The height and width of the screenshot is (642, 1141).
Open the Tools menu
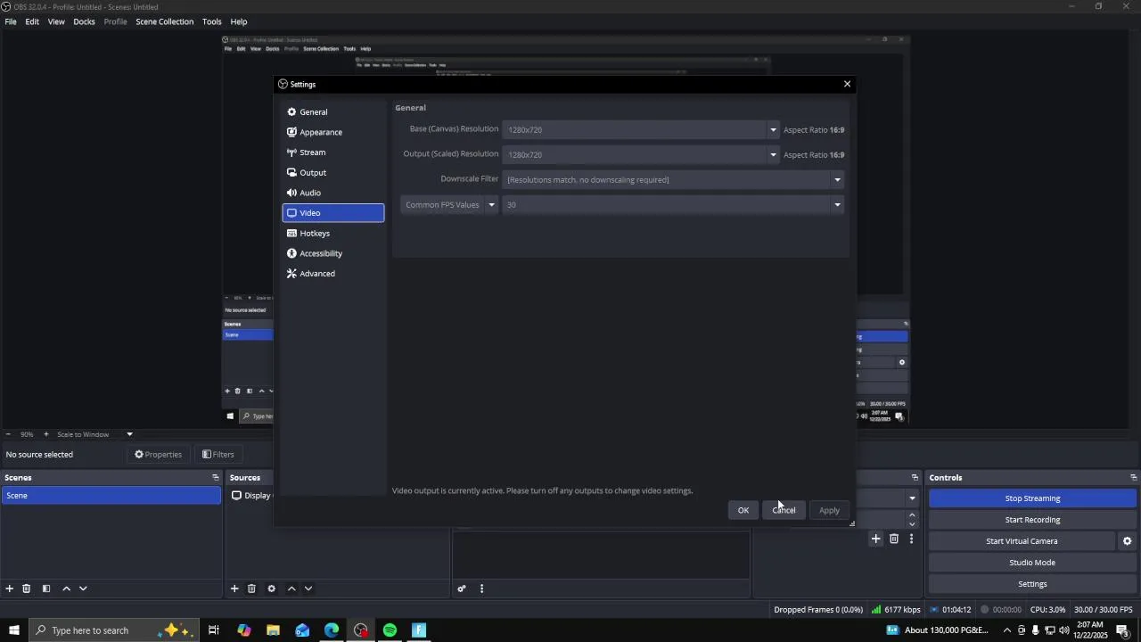tap(212, 21)
